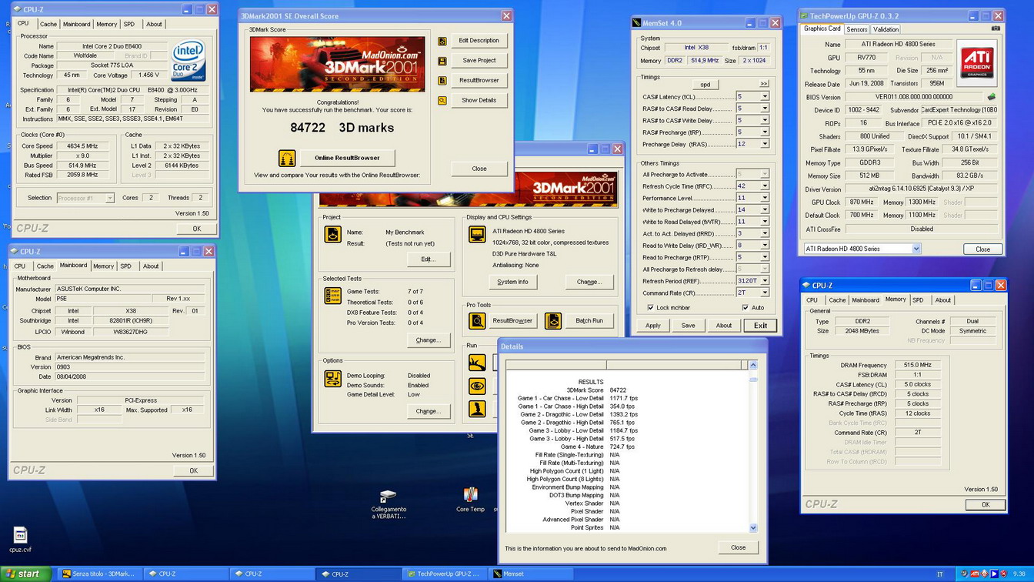This screenshot has width=1034, height=582.
Task: Open the Cache tab in the CPU-Z processor window
Action: point(48,24)
